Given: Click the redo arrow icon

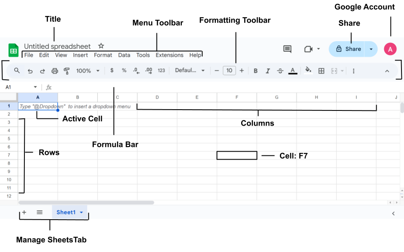Looking at the screenshot, I should click(x=42, y=71).
